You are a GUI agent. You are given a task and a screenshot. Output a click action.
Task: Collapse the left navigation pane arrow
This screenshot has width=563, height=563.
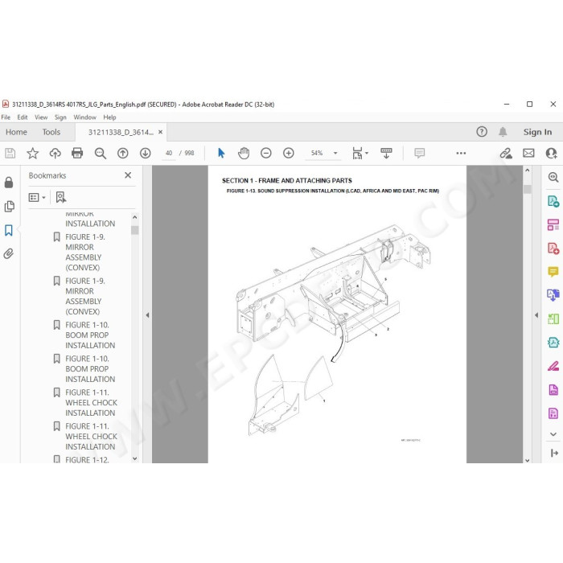(147, 315)
